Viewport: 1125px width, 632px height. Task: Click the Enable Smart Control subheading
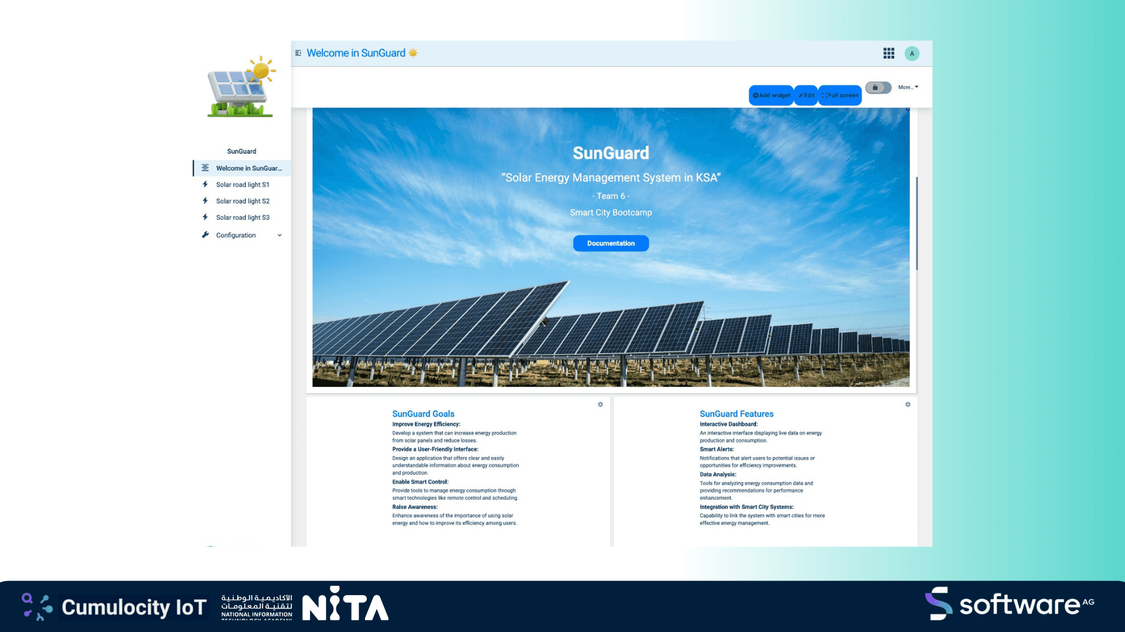pos(420,482)
